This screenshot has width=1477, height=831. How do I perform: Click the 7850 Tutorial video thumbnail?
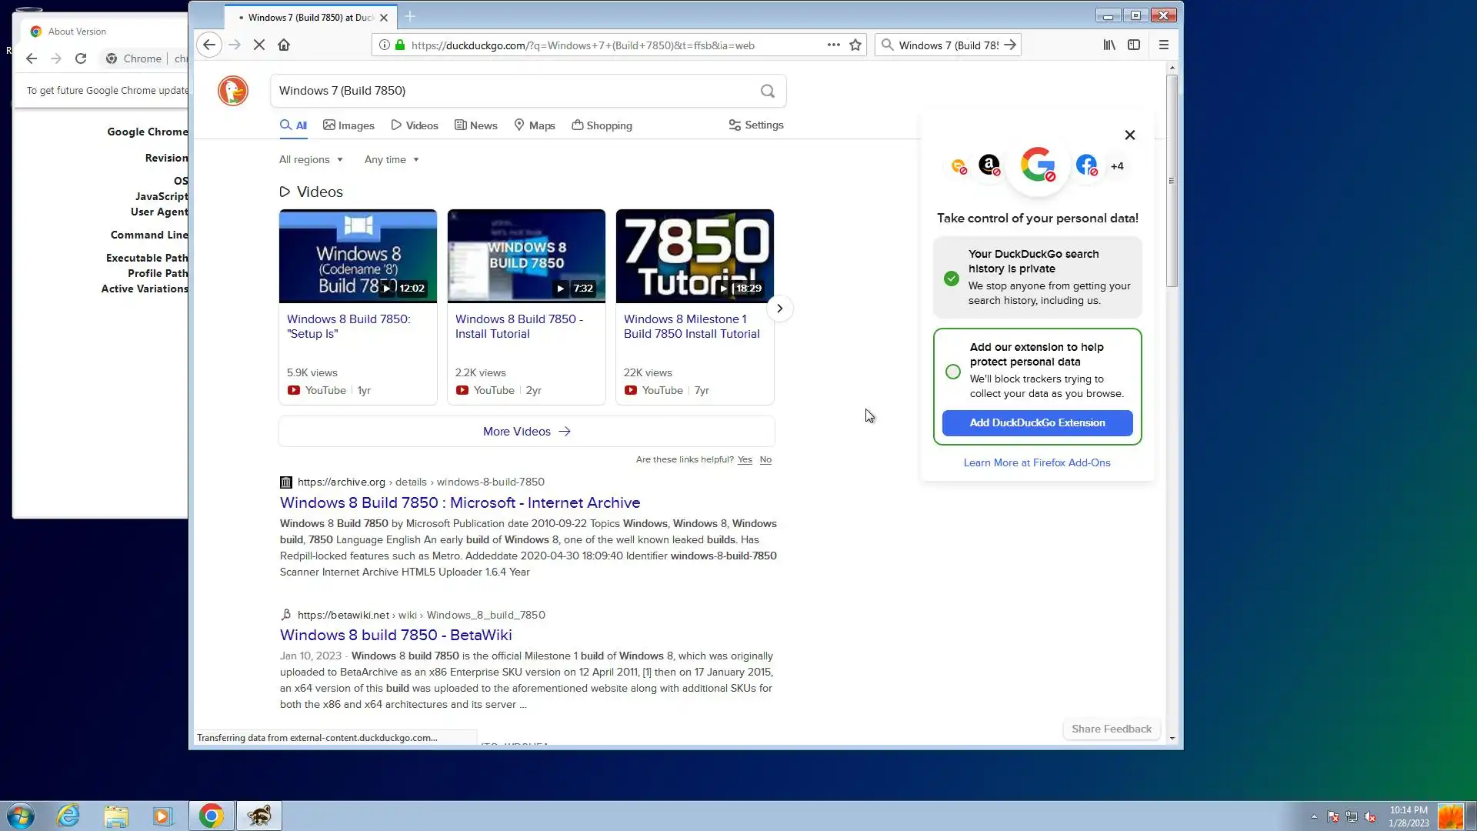(x=694, y=255)
